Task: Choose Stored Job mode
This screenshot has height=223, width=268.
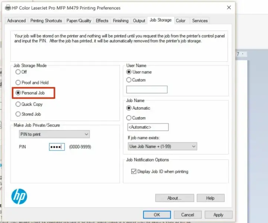Action: 28,114
